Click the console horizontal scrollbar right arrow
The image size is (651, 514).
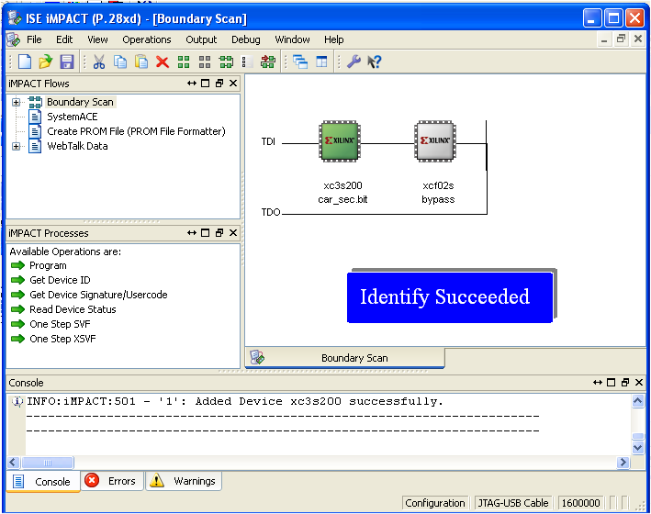(624, 463)
